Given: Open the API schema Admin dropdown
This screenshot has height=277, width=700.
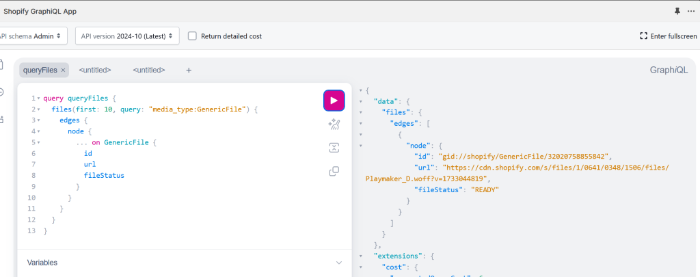Looking at the screenshot, I should click(31, 36).
